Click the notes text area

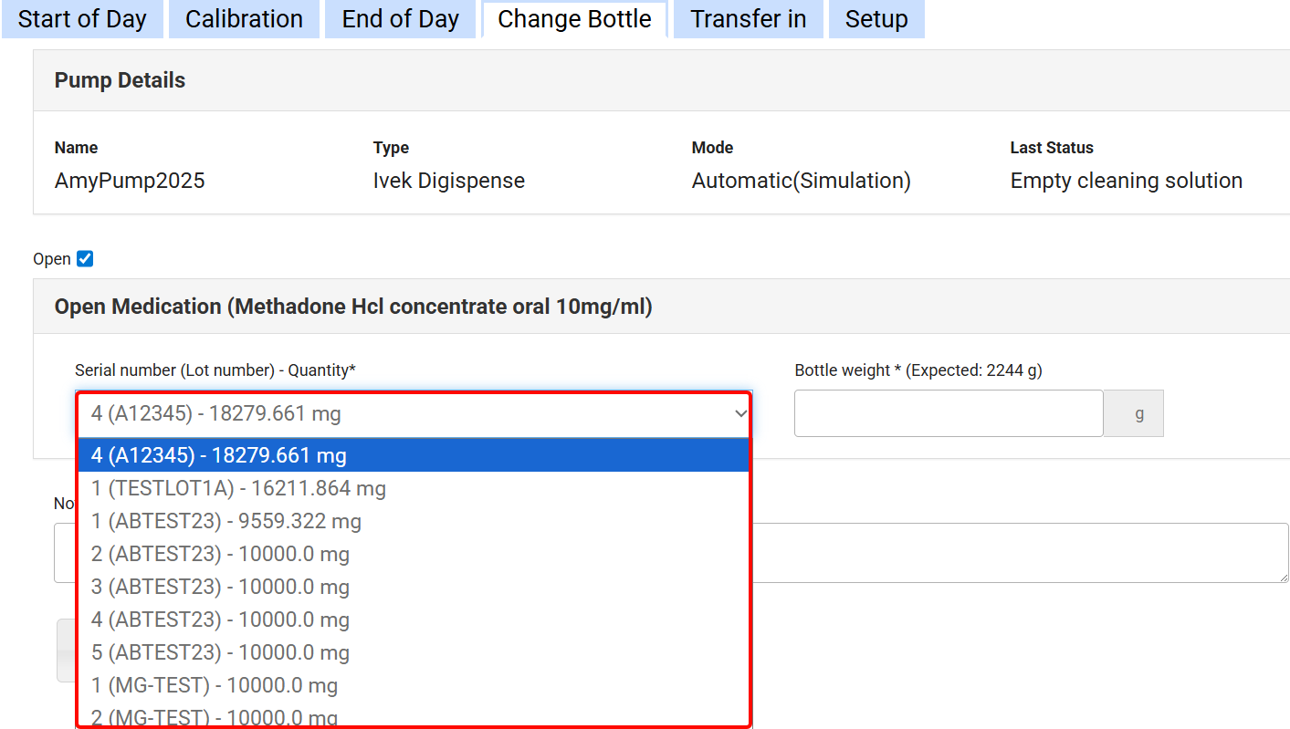click(1004, 553)
